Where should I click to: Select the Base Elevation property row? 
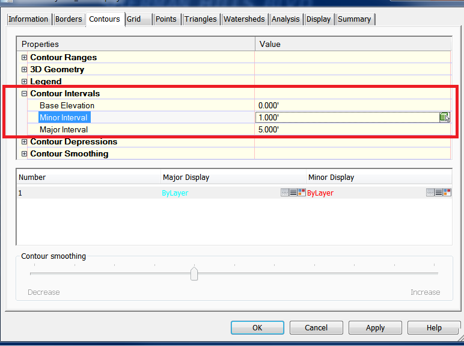click(239, 105)
